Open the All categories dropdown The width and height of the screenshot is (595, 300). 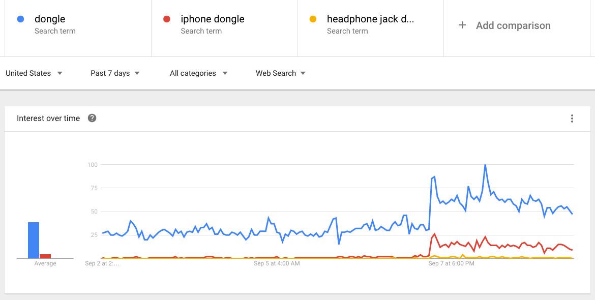[198, 73]
